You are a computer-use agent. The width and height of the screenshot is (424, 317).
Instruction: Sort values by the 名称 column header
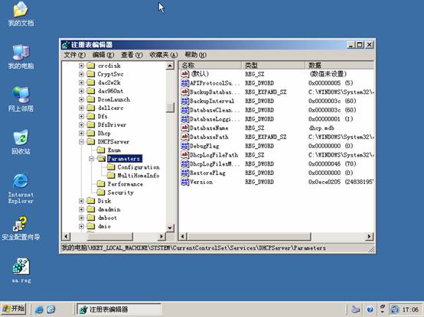point(210,65)
